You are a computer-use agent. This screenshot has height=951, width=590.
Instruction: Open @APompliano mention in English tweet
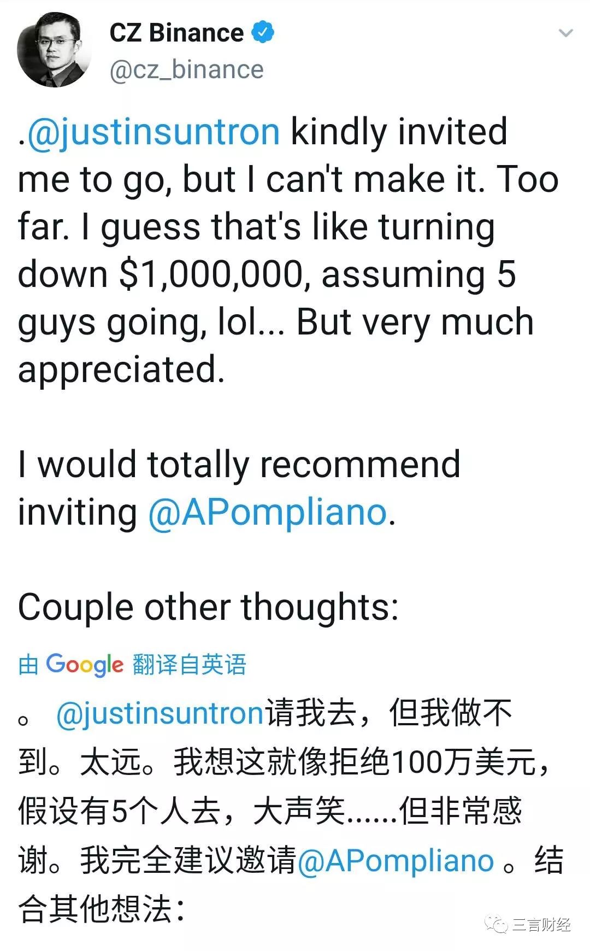coord(268,513)
